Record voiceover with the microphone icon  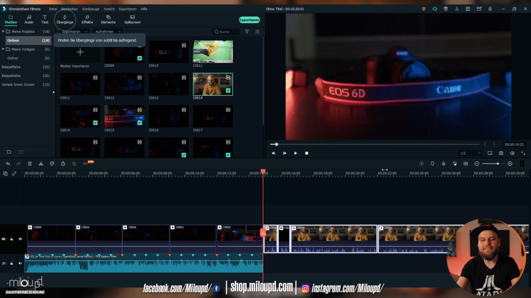443,163
